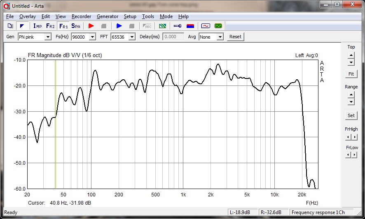Click the grayed ABC text overlay icon

click(x=147, y=26)
